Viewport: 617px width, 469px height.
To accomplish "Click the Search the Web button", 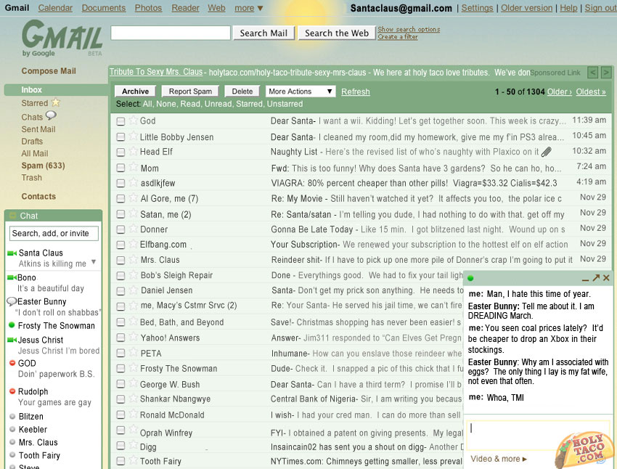I will pos(337,33).
